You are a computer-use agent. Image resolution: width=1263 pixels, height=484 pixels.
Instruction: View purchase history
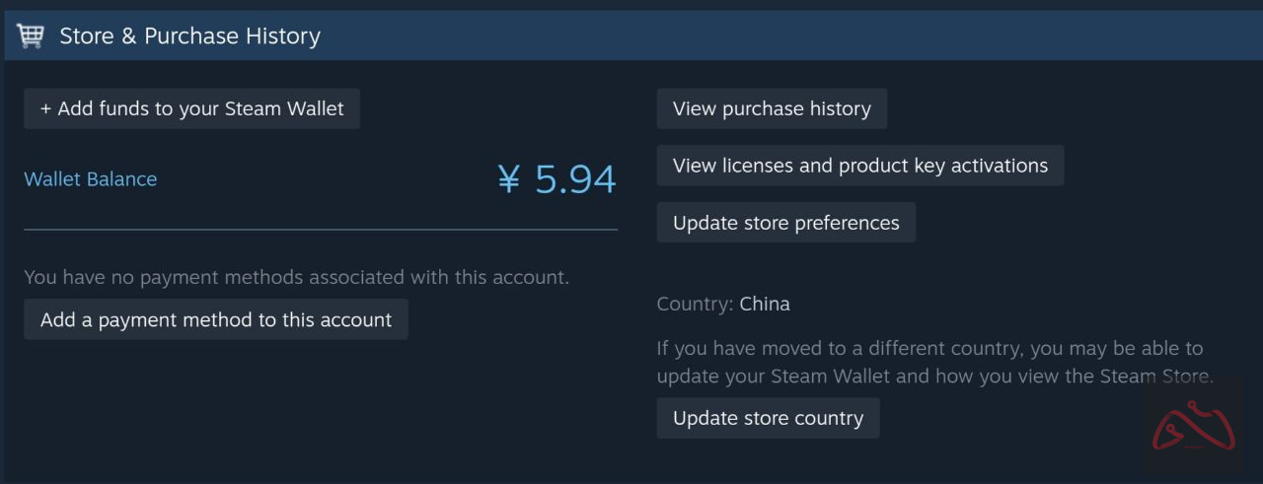click(772, 109)
